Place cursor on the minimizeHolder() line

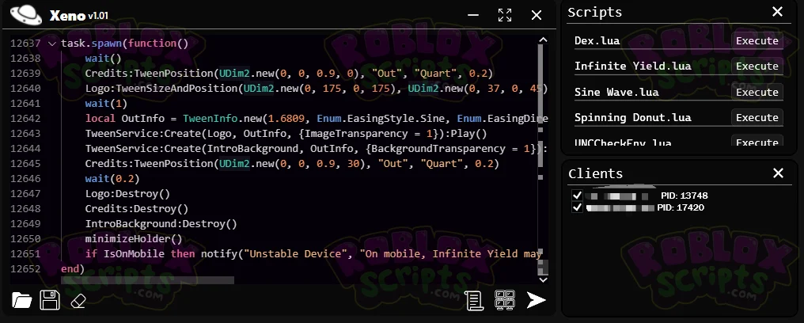click(x=134, y=239)
